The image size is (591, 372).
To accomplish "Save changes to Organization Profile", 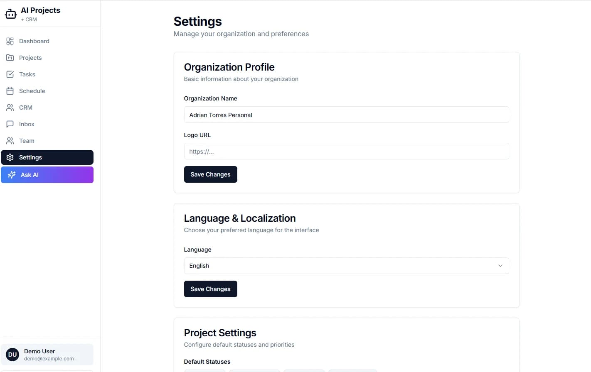I will coord(210,174).
